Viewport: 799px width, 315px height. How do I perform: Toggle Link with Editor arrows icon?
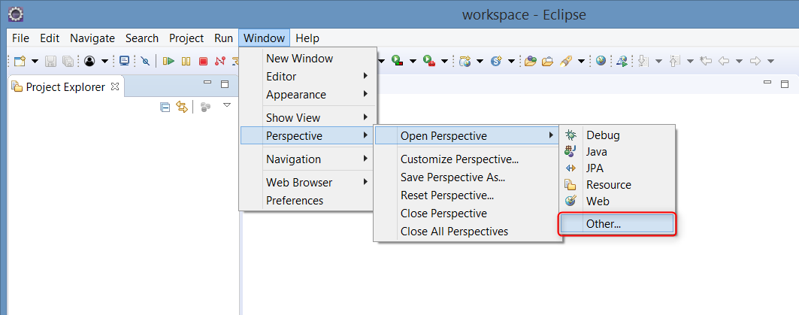pos(182,107)
